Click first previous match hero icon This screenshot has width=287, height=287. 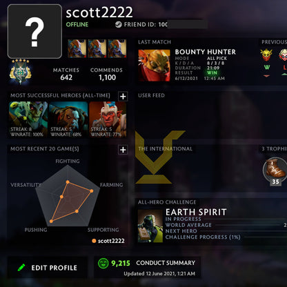coord(266,55)
